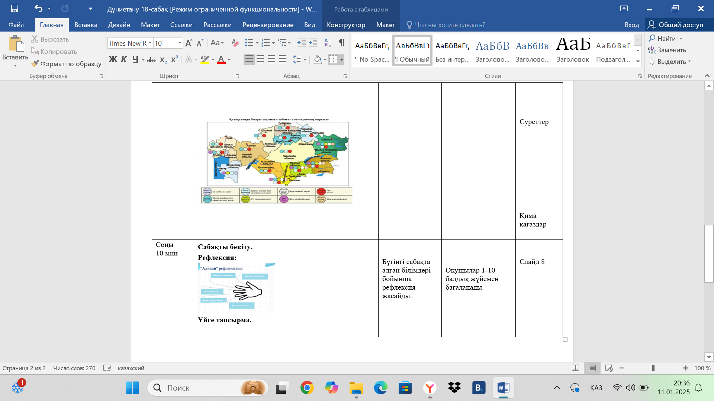Click the Grow Font size icon
The height and width of the screenshot is (401, 714).
(x=189, y=43)
